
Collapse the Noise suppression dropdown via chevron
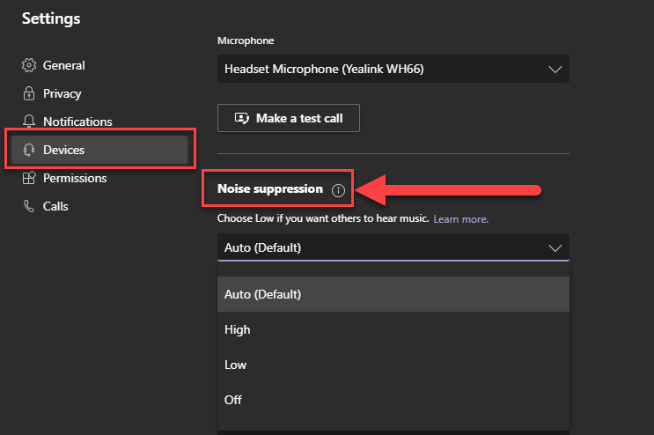click(x=555, y=247)
